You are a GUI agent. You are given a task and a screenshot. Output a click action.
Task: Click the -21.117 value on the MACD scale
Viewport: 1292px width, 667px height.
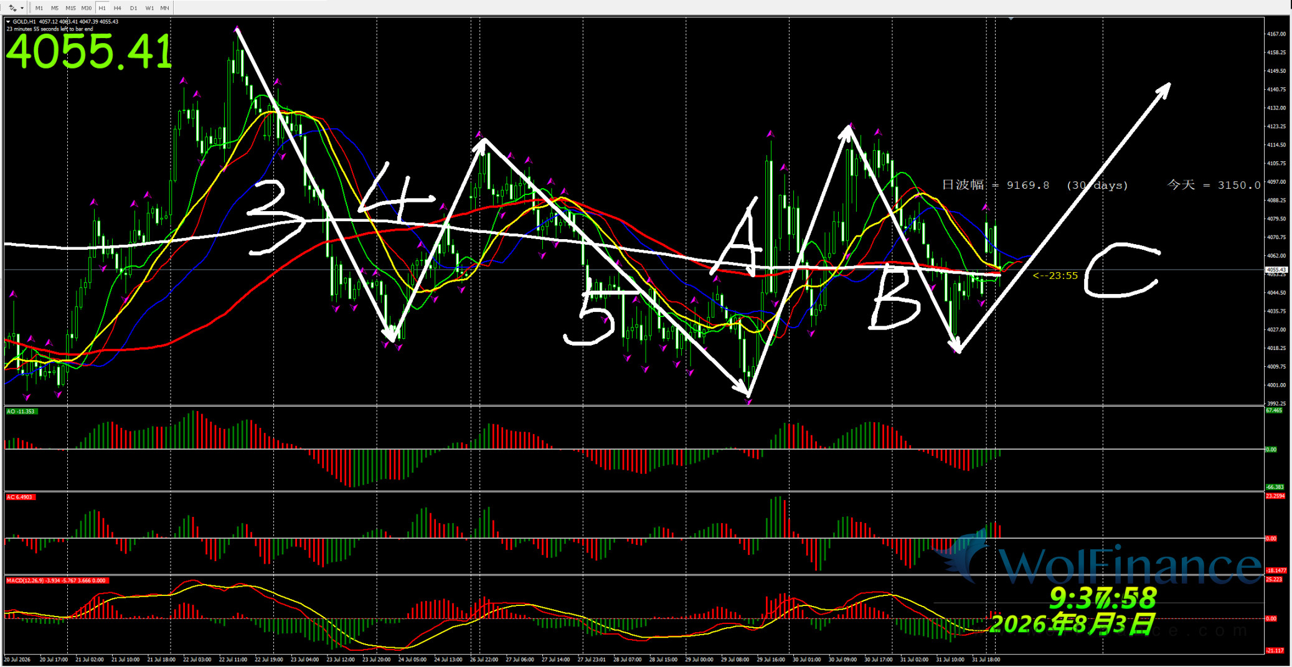click(x=1275, y=650)
